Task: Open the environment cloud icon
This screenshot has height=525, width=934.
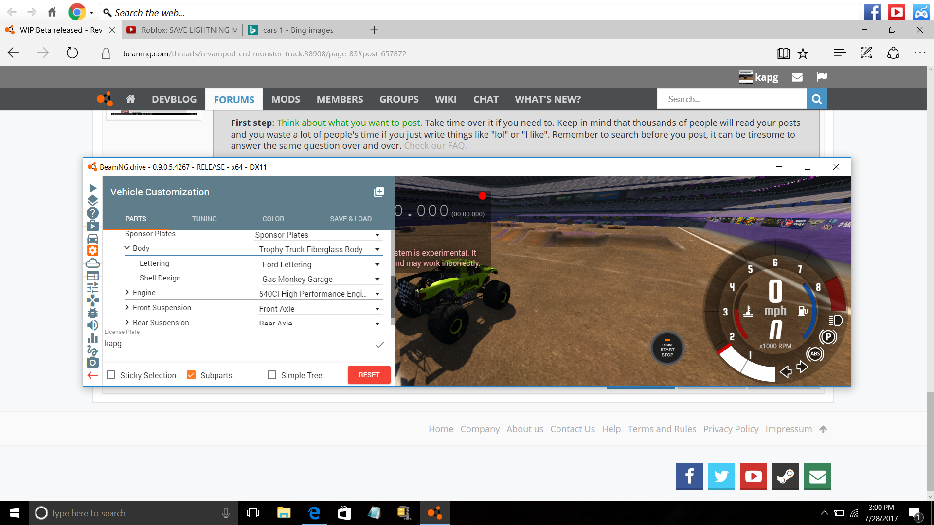Action: (93, 263)
